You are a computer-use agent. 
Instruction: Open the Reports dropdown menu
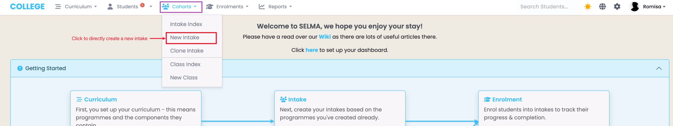[x=275, y=7]
